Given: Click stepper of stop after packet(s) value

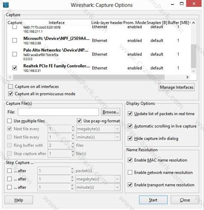Looking at the screenshot, I should tap(72, 170).
